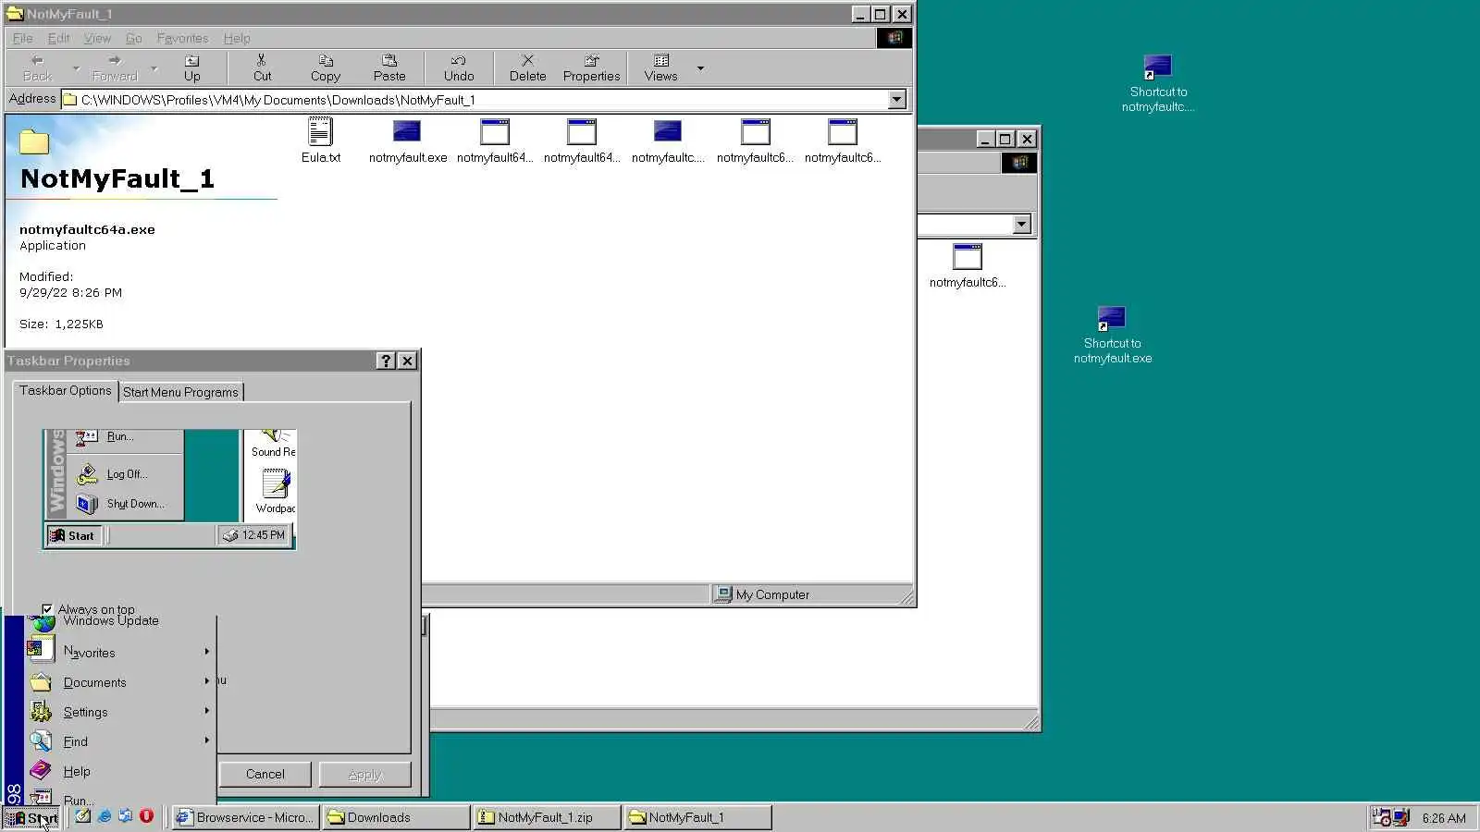The image size is (1480, 832).
Task: Open the Favorites menu in the menu bar
Action: coord(182,38)
